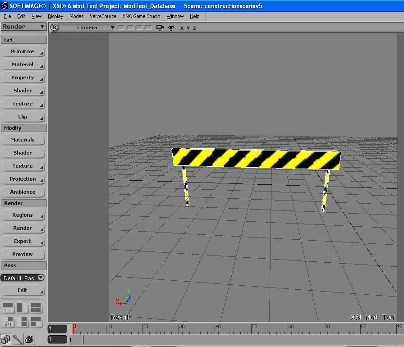The height and width of the screenshot is (347, 404).
Task: Click the Get section header
Action: pyautogui.click(x=24, y=40)
